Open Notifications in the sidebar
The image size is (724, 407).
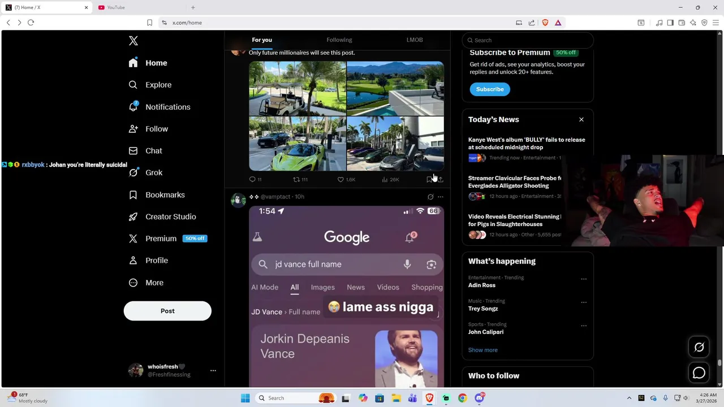pyautogui.click(x=160, y=107)
